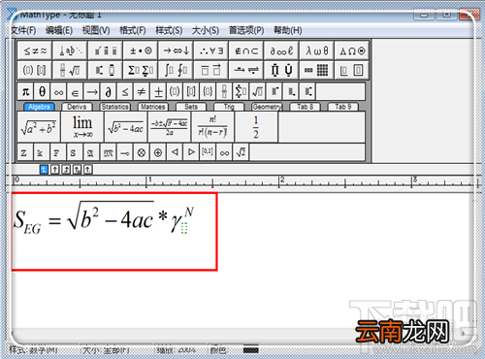Open the boxes templates palette
The image size is (485, 359).
click(352, 70)
